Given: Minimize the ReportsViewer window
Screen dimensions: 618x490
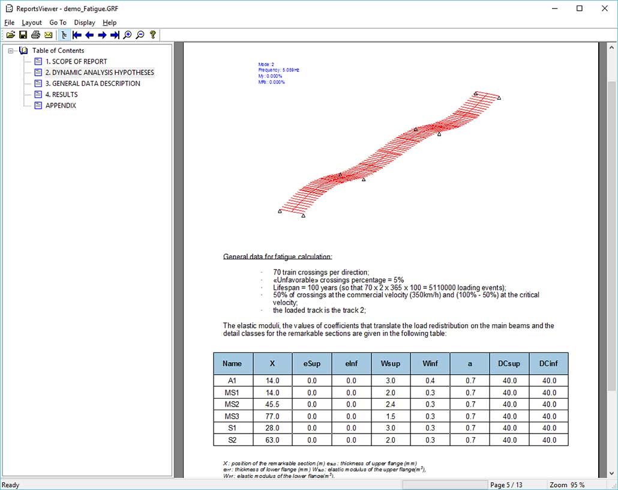Looking at the screenshot, I should [x=554, y=8].
